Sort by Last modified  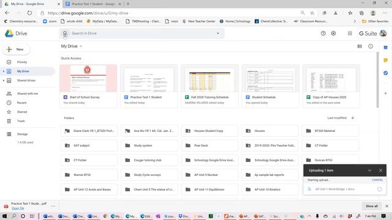(x=337, y=118)
